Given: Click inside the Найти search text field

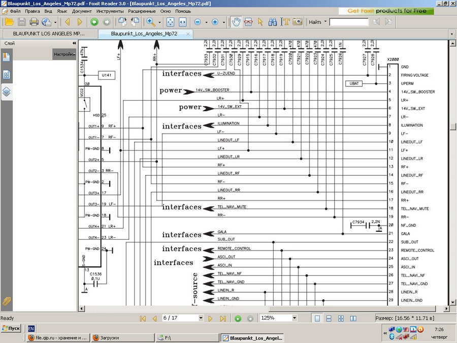Looking at the screenshot, I should (x=349, y=22).
